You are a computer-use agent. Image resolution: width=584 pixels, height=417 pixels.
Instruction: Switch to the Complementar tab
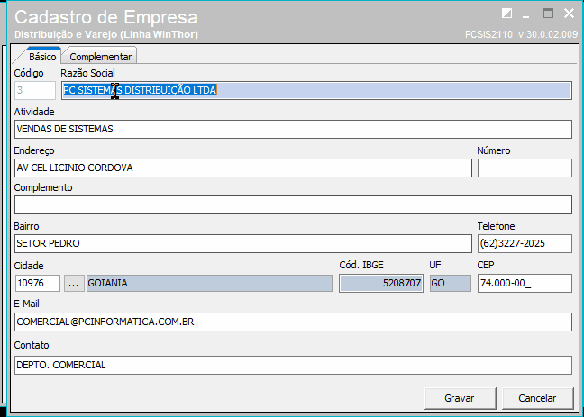100,57
